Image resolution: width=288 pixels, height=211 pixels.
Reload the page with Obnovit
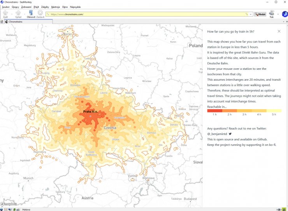[x=31, y=14]
